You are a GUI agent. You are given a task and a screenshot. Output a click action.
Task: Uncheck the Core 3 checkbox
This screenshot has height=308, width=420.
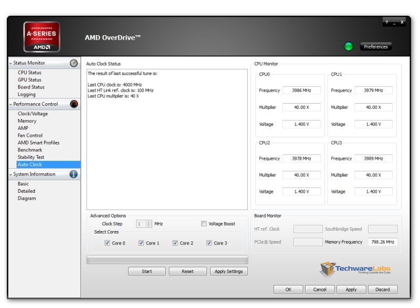[209, 243]
